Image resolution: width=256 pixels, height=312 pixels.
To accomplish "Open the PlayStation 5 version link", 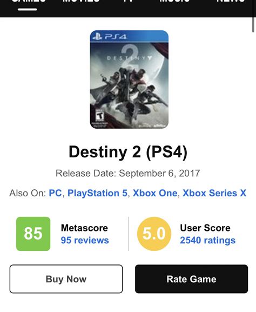I will [x=97, y=193].
